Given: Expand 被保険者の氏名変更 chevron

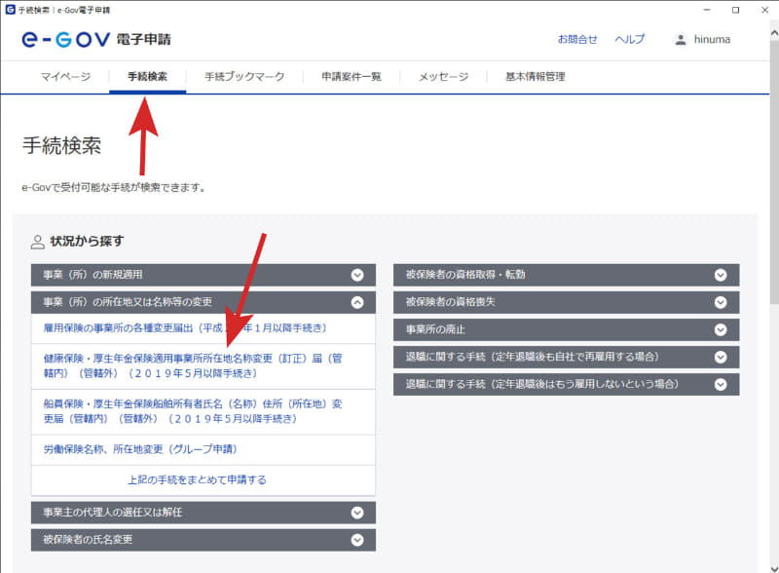Looking at the screenshot, I should coord(357,540).
